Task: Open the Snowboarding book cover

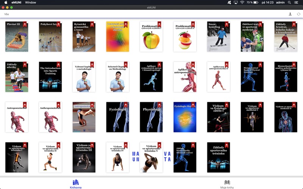Action: click(x=219, y=36)
